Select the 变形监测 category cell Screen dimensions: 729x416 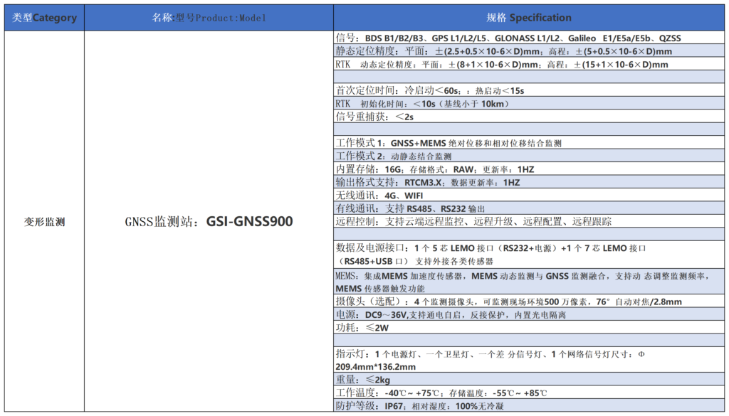click(44, 222)
